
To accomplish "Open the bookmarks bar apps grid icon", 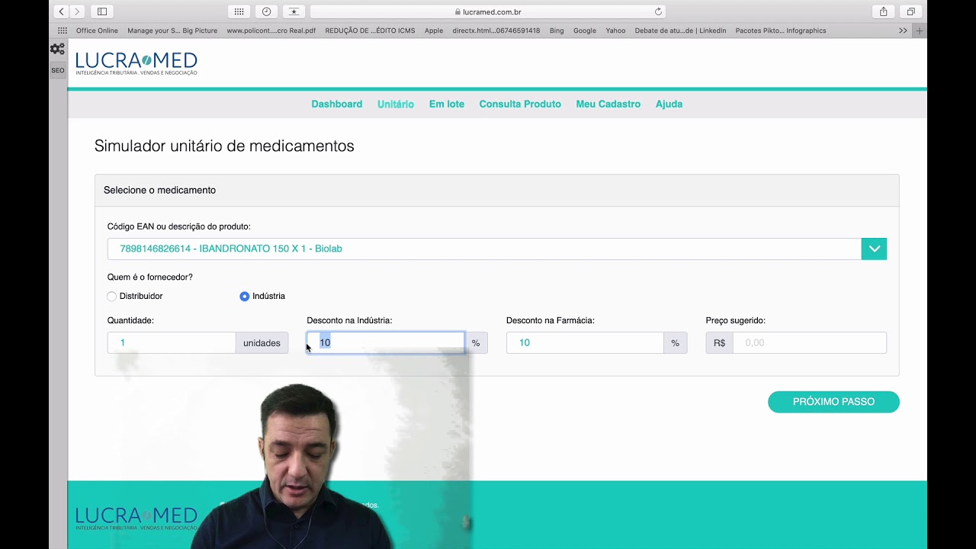I will [x=63, y=30].
